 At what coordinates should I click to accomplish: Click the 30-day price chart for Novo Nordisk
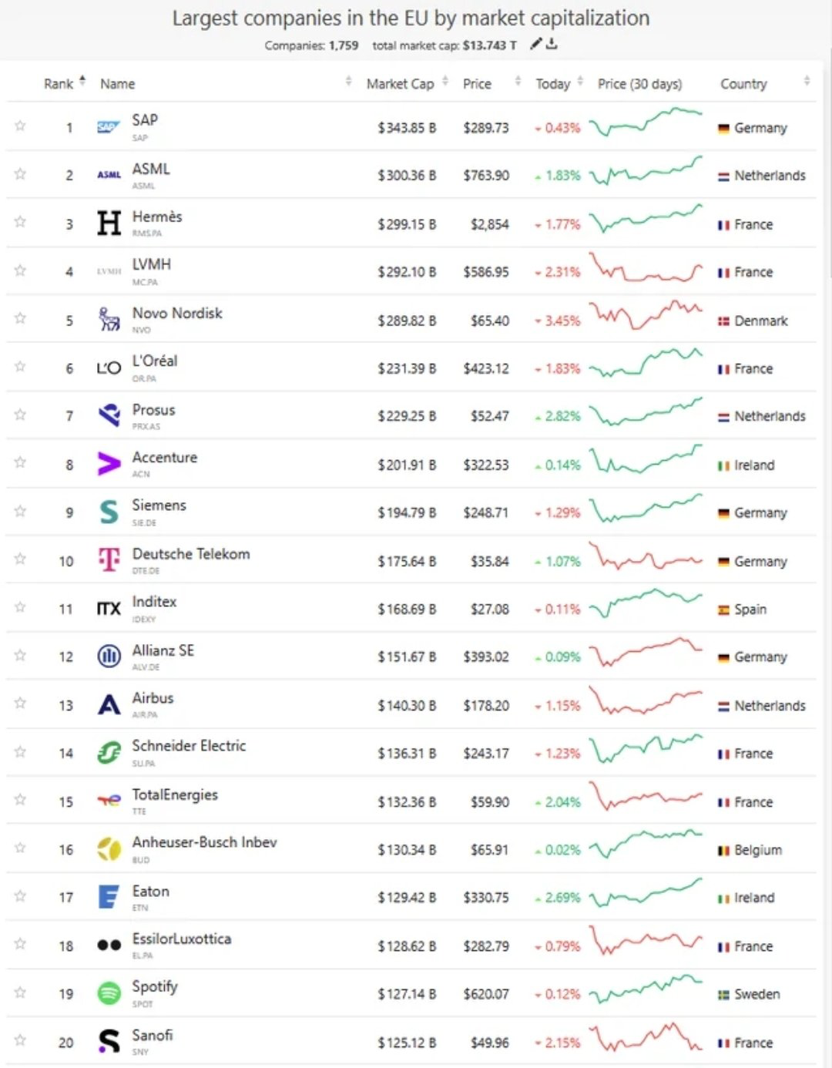point(646,314)
